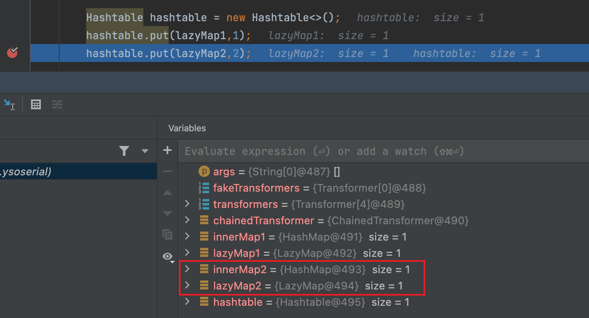
Task: Click the object icon beside chainedTransformer
Action: pyautogui.click(x=204, y=221)
